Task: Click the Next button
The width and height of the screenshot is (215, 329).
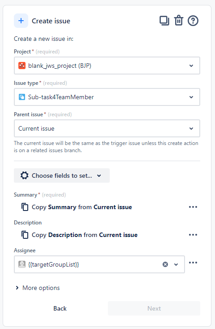Action: click(x=154, y=308)
